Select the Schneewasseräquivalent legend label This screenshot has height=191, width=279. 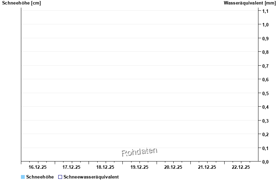pyautogui.click(x=91, y=177)
